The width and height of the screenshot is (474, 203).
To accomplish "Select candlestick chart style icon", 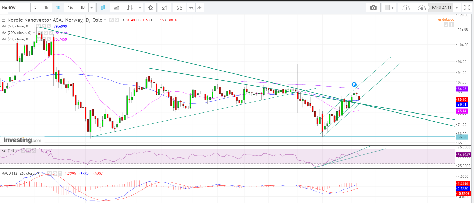I will click(x=103, y=7).
